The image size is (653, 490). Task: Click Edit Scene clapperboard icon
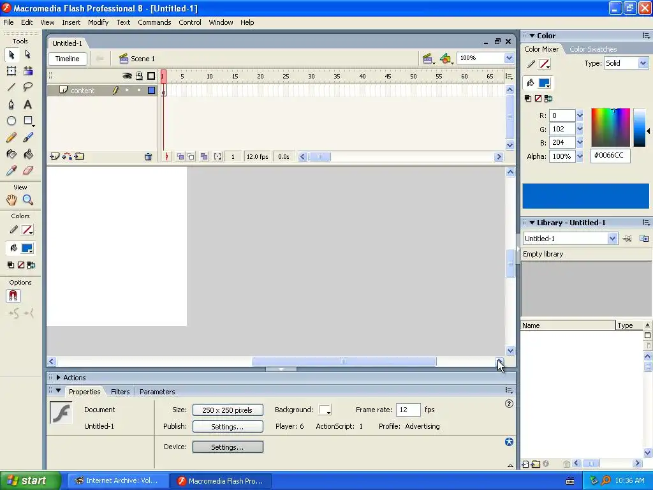(428, 59)
